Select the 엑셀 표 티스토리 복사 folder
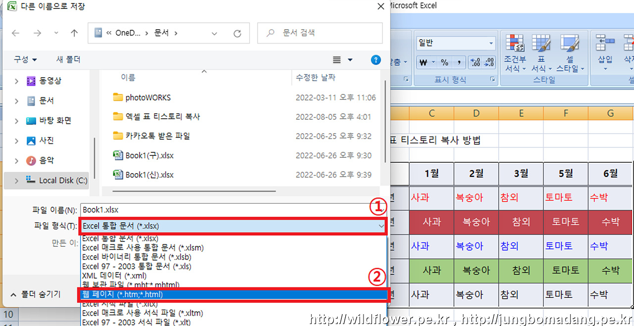634x326 pixels. [x=162, y=117]
